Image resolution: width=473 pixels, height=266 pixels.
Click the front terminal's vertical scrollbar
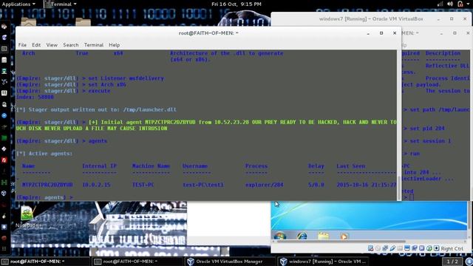click(x=399, y=188)
